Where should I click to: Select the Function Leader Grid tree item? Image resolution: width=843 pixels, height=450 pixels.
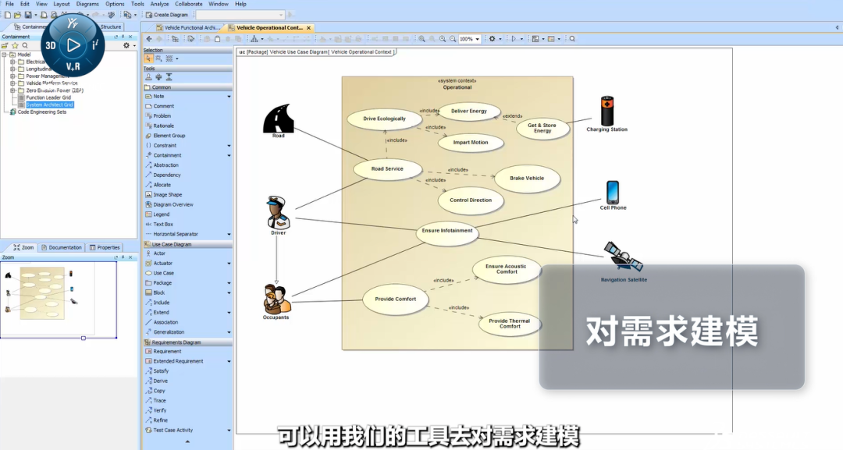[48, 97]
